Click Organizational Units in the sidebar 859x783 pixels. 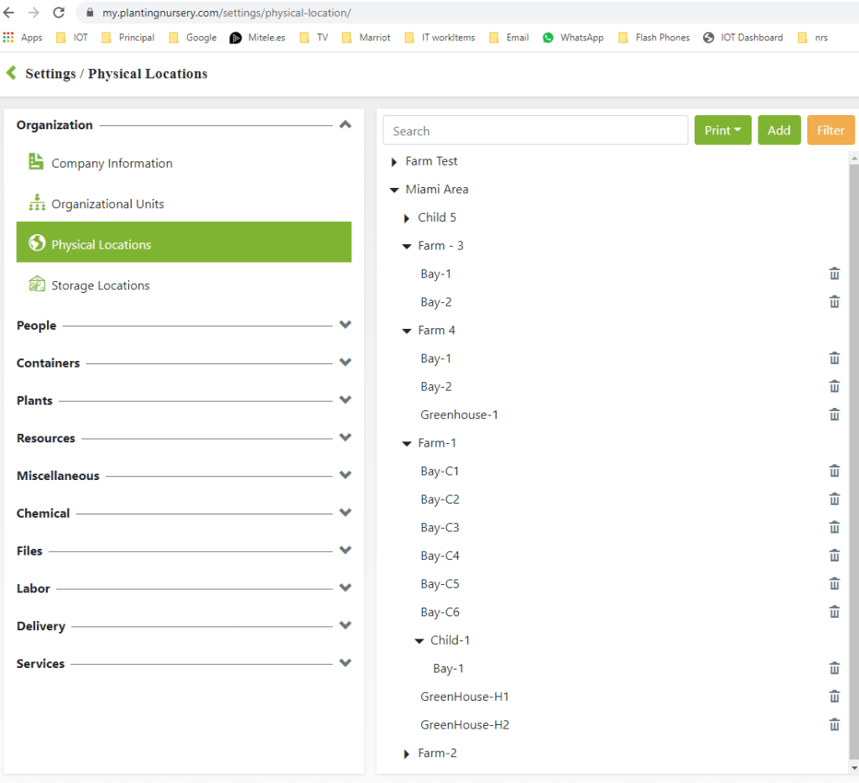point(107,204)
